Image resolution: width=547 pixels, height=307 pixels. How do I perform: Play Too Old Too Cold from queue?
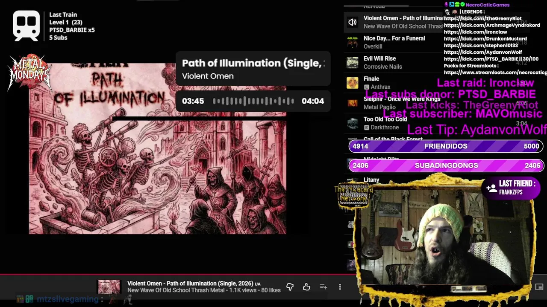coord(385,119)
